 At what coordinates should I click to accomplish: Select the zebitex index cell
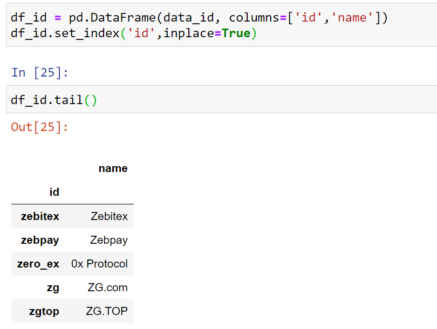(x=38, y=216)
